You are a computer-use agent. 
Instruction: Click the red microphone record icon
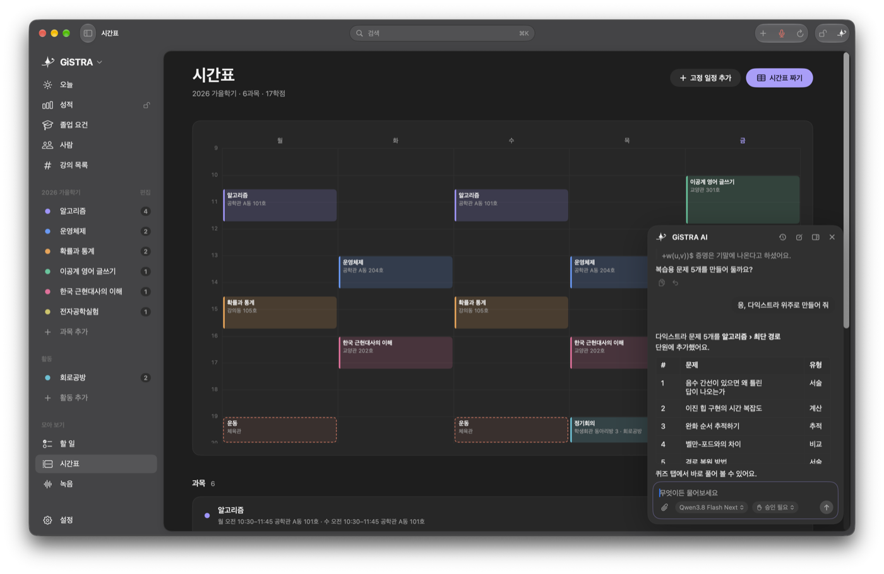pyautogui.click(x=782, y=33)
